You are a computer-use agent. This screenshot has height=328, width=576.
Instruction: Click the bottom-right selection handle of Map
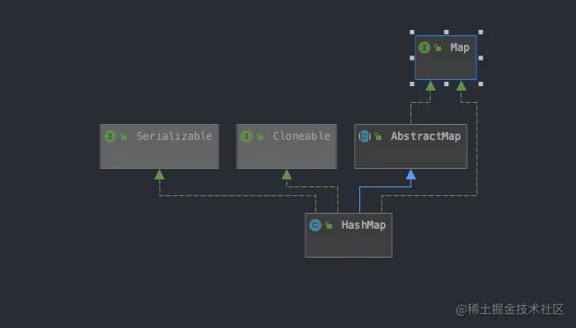pos(481,84)
